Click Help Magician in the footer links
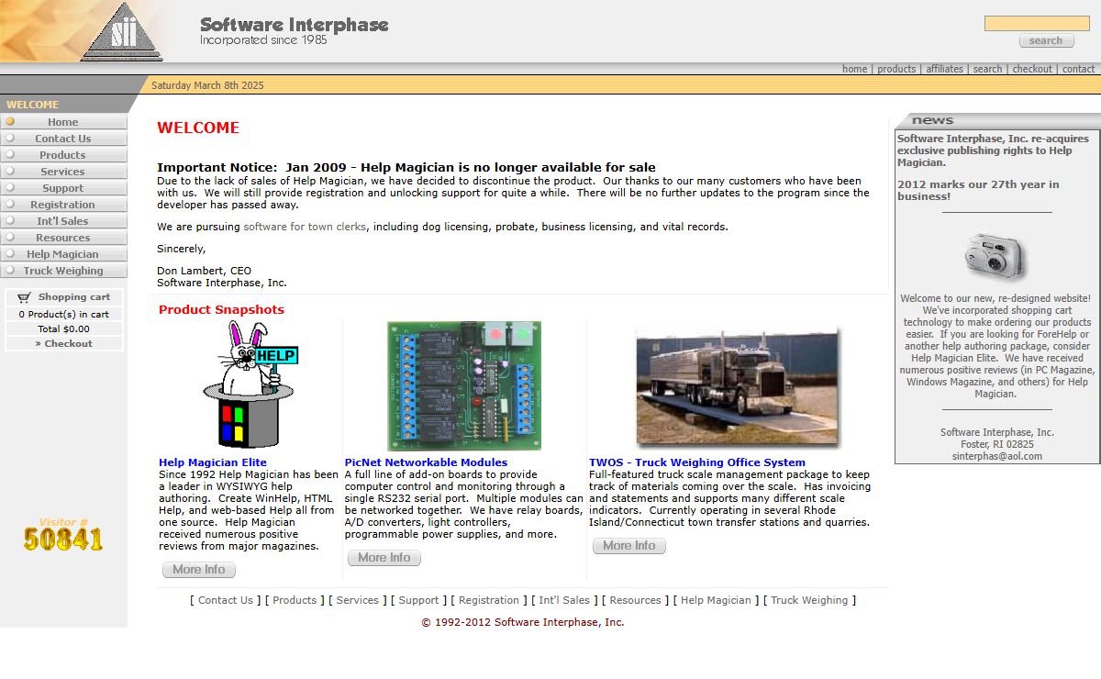Screen dimensions: 1101x679 pyautogui.click(x=716, y=600)
